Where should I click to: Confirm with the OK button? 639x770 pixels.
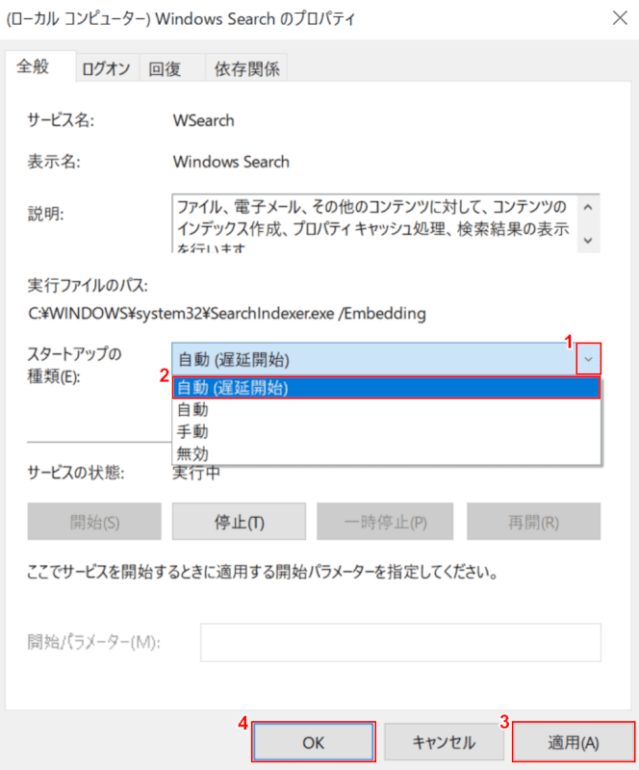314,742
